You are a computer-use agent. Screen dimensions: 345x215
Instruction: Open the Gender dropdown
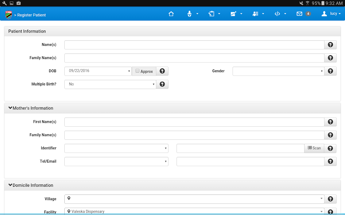[278, 71]
